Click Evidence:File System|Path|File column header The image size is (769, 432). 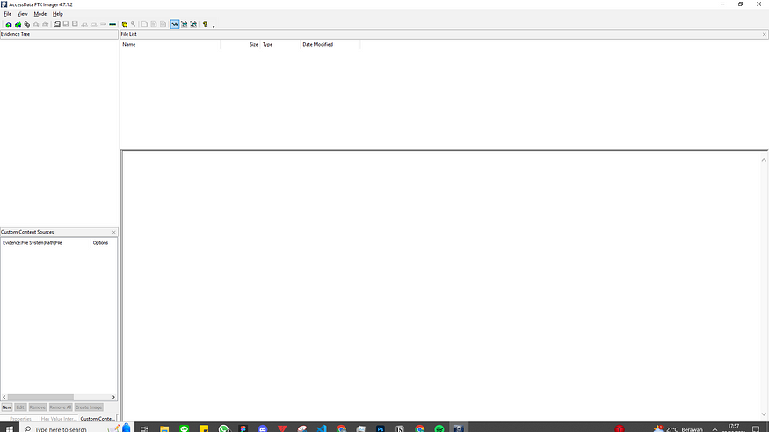[46, 243]
